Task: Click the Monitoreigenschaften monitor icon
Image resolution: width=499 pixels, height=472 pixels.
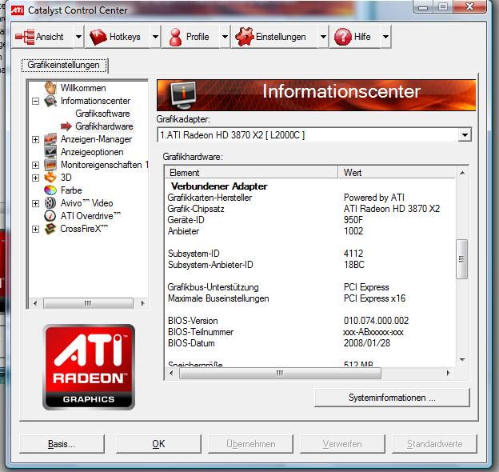Action: pyautogui.click(x=50, y=165)
